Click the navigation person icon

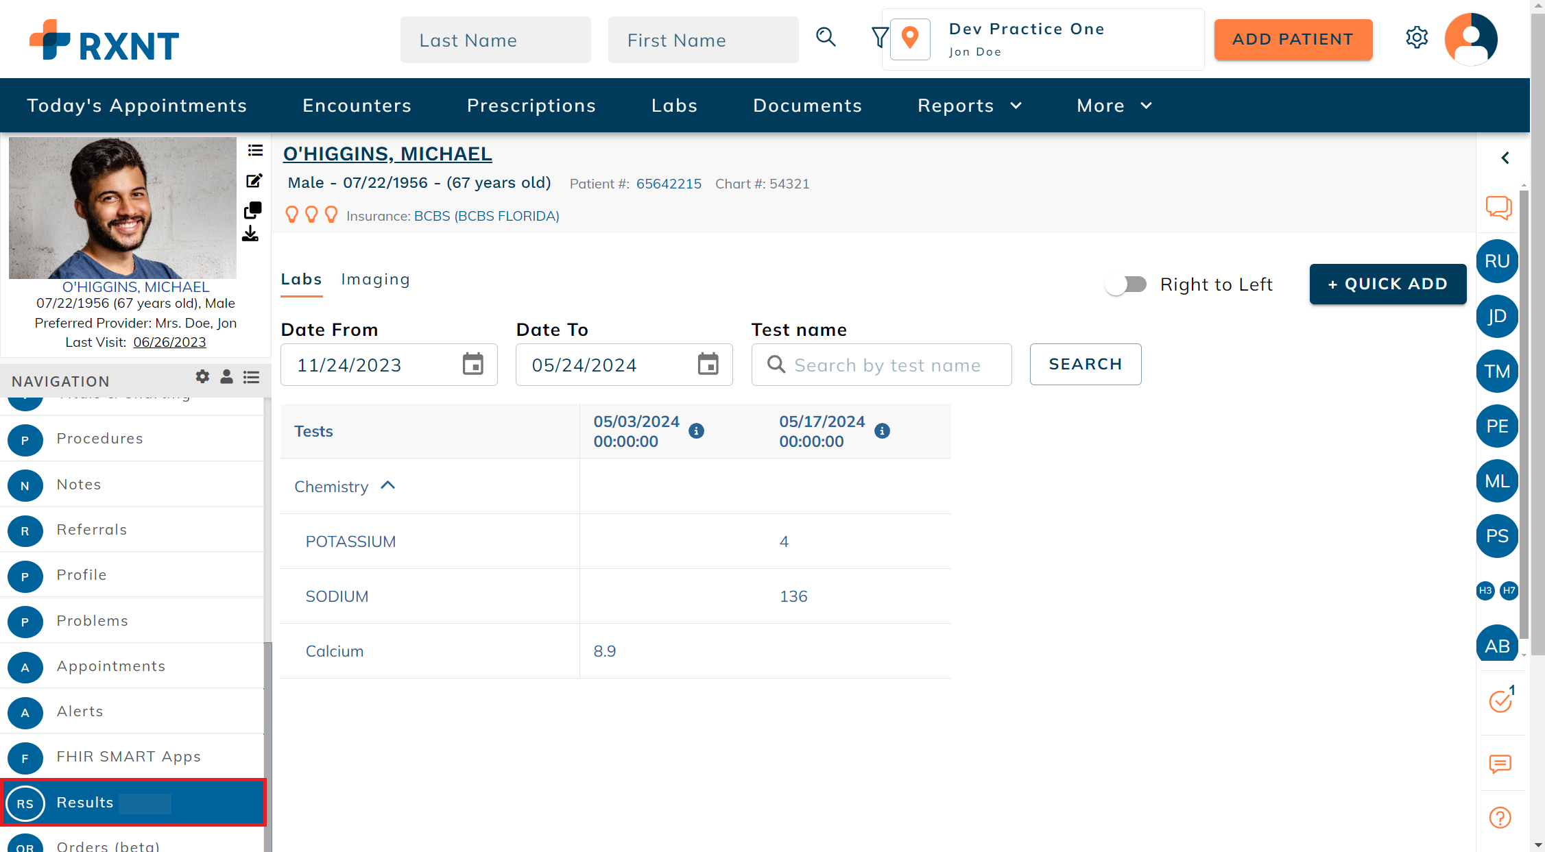[x=226, y=376]
